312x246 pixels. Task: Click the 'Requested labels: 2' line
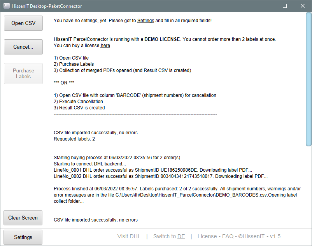(74, 139)
